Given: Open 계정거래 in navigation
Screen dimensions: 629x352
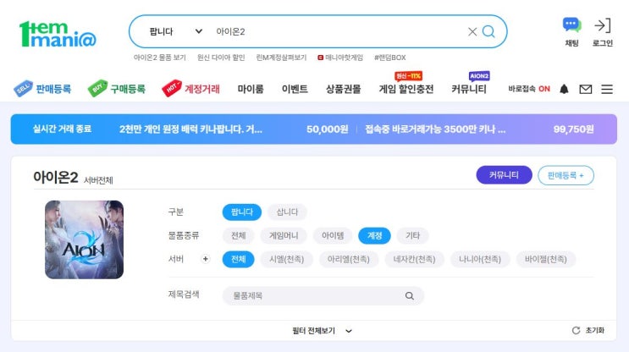Looking at the screenshot, I should [191, 89].
